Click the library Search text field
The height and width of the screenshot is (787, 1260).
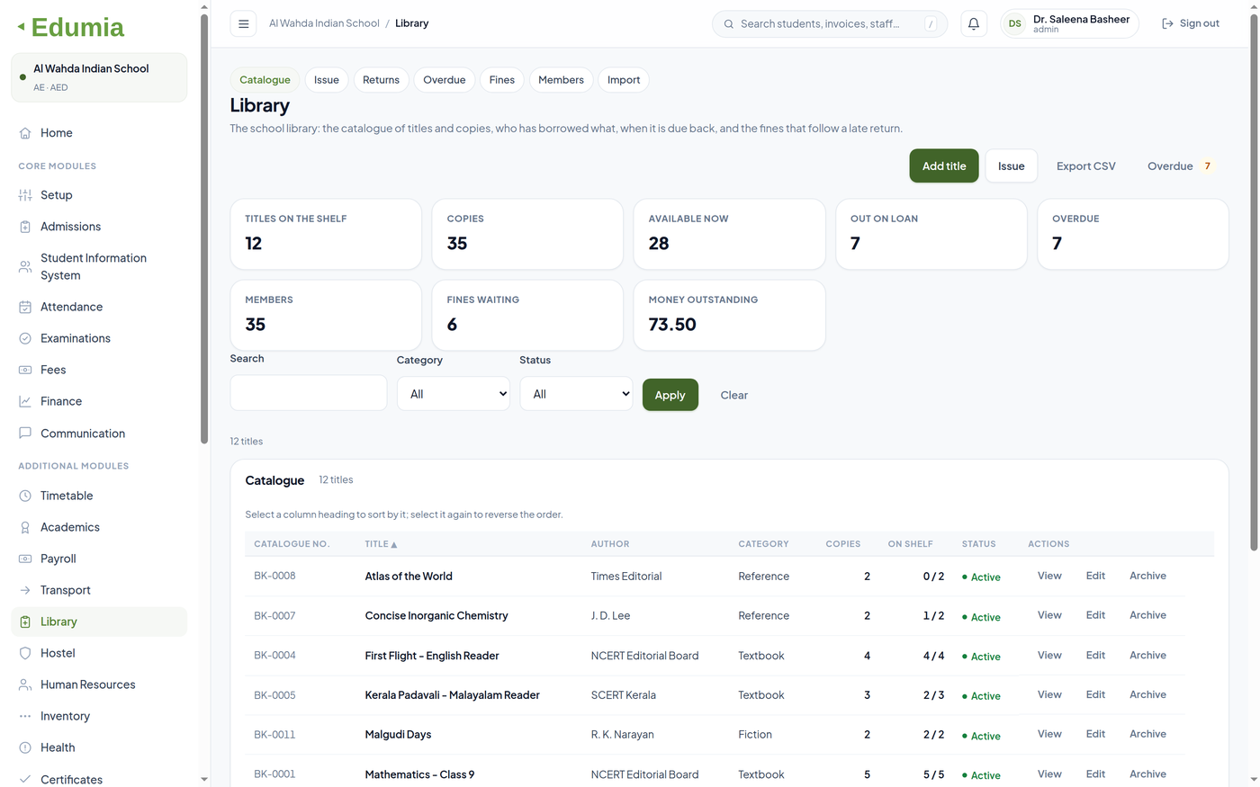tap(309, 393)
